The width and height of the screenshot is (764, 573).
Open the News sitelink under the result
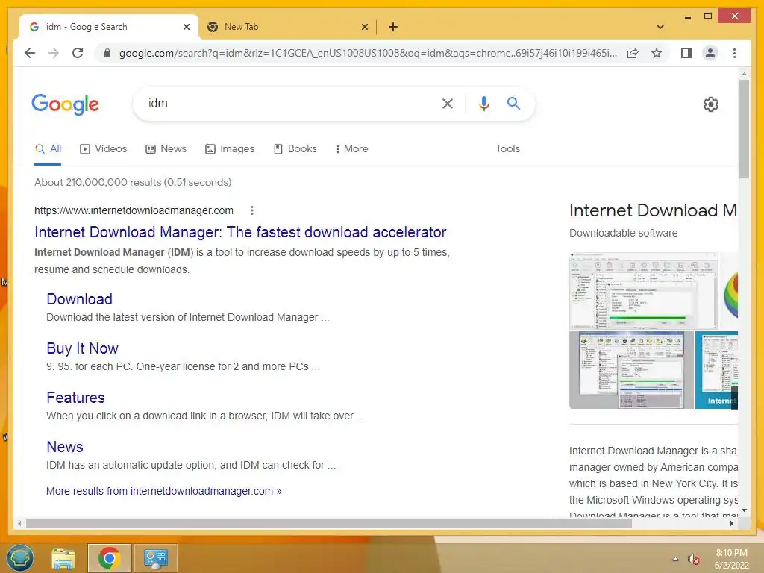click(x=65, y=447)
